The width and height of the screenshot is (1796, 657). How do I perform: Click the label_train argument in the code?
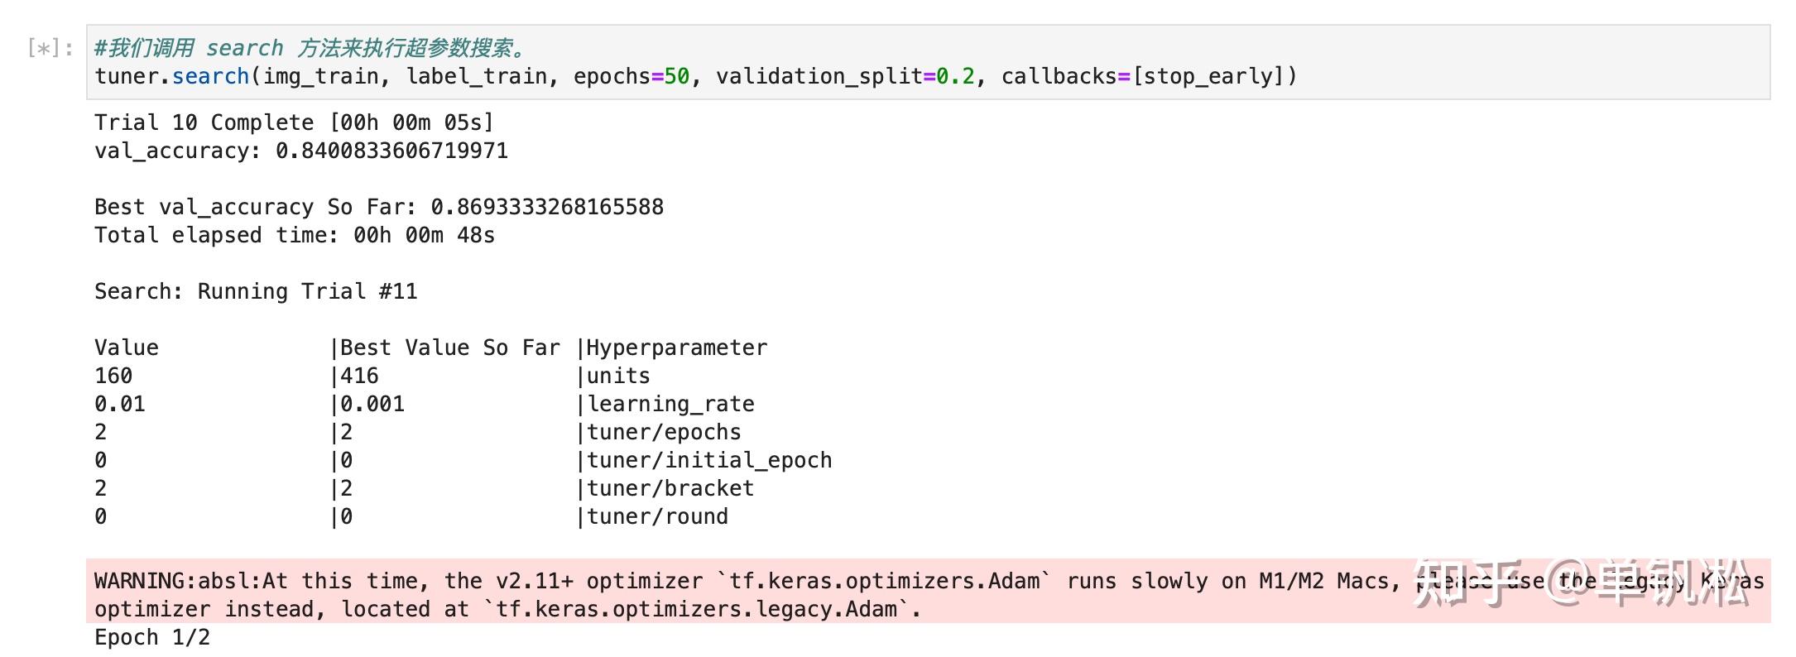coord(477,76)
